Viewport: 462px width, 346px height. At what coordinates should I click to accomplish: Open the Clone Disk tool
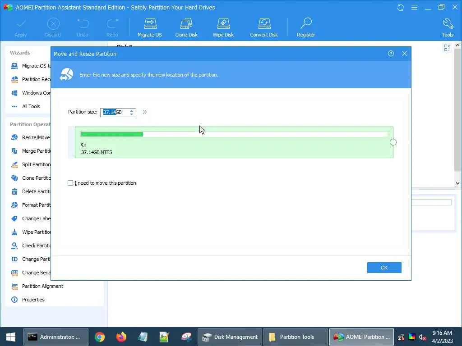[x=186, y=27]
